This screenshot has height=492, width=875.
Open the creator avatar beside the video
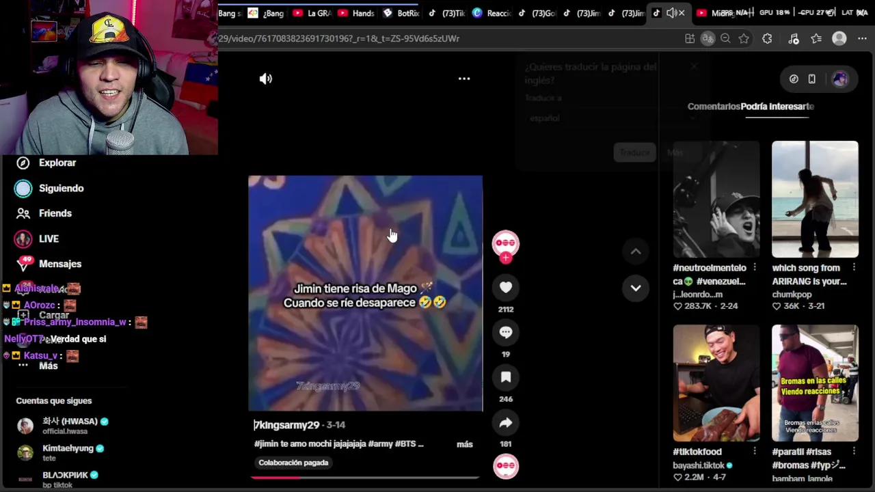[x=506, y=243]
